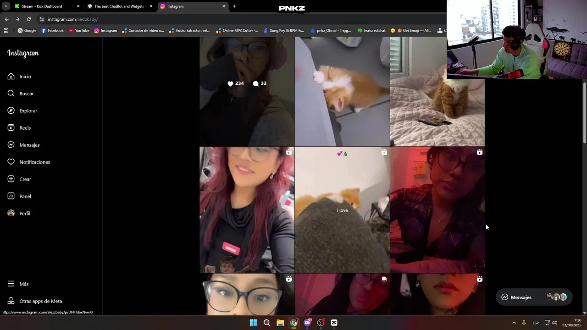Open Panel dashboard icon

click(x=11, y=196)
